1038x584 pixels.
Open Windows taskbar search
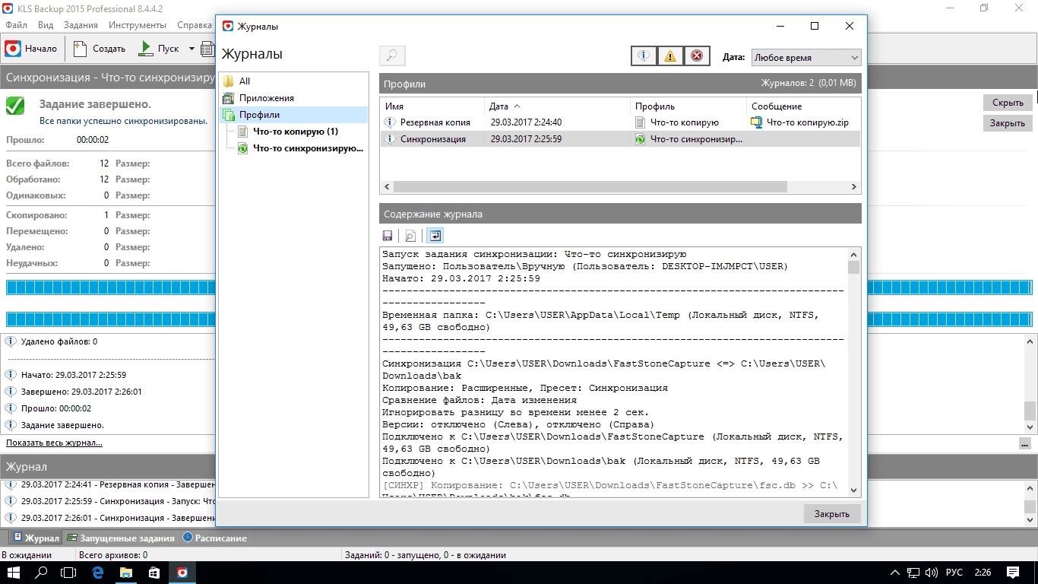coord(42,573)
